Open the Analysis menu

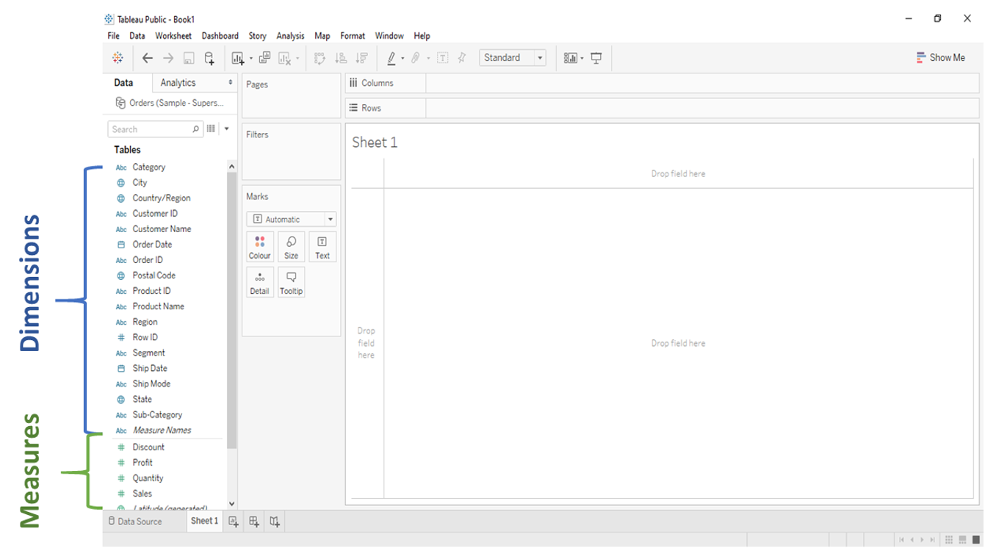pos(290,36)
